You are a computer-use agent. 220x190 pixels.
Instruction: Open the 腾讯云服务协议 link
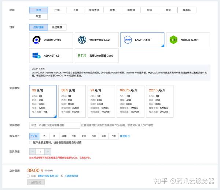(x=48, y=176)
